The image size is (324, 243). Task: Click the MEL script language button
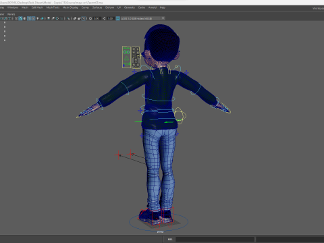[170, 239]
